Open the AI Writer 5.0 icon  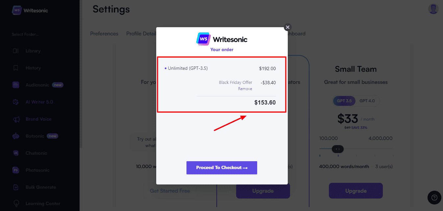pos(15,102)
